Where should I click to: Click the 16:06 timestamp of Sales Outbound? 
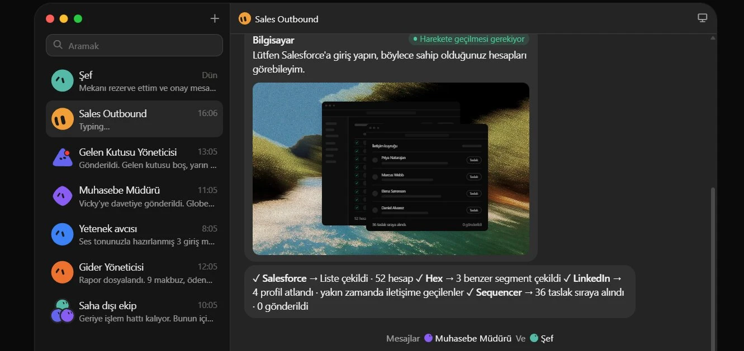coord(207,113)
